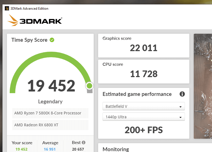Click the Monitoring section heading
Viewport: 212px width, 152px height.
(x=116, y=149)
